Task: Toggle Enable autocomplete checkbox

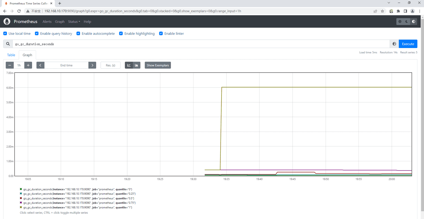Action: pos(78,33)
